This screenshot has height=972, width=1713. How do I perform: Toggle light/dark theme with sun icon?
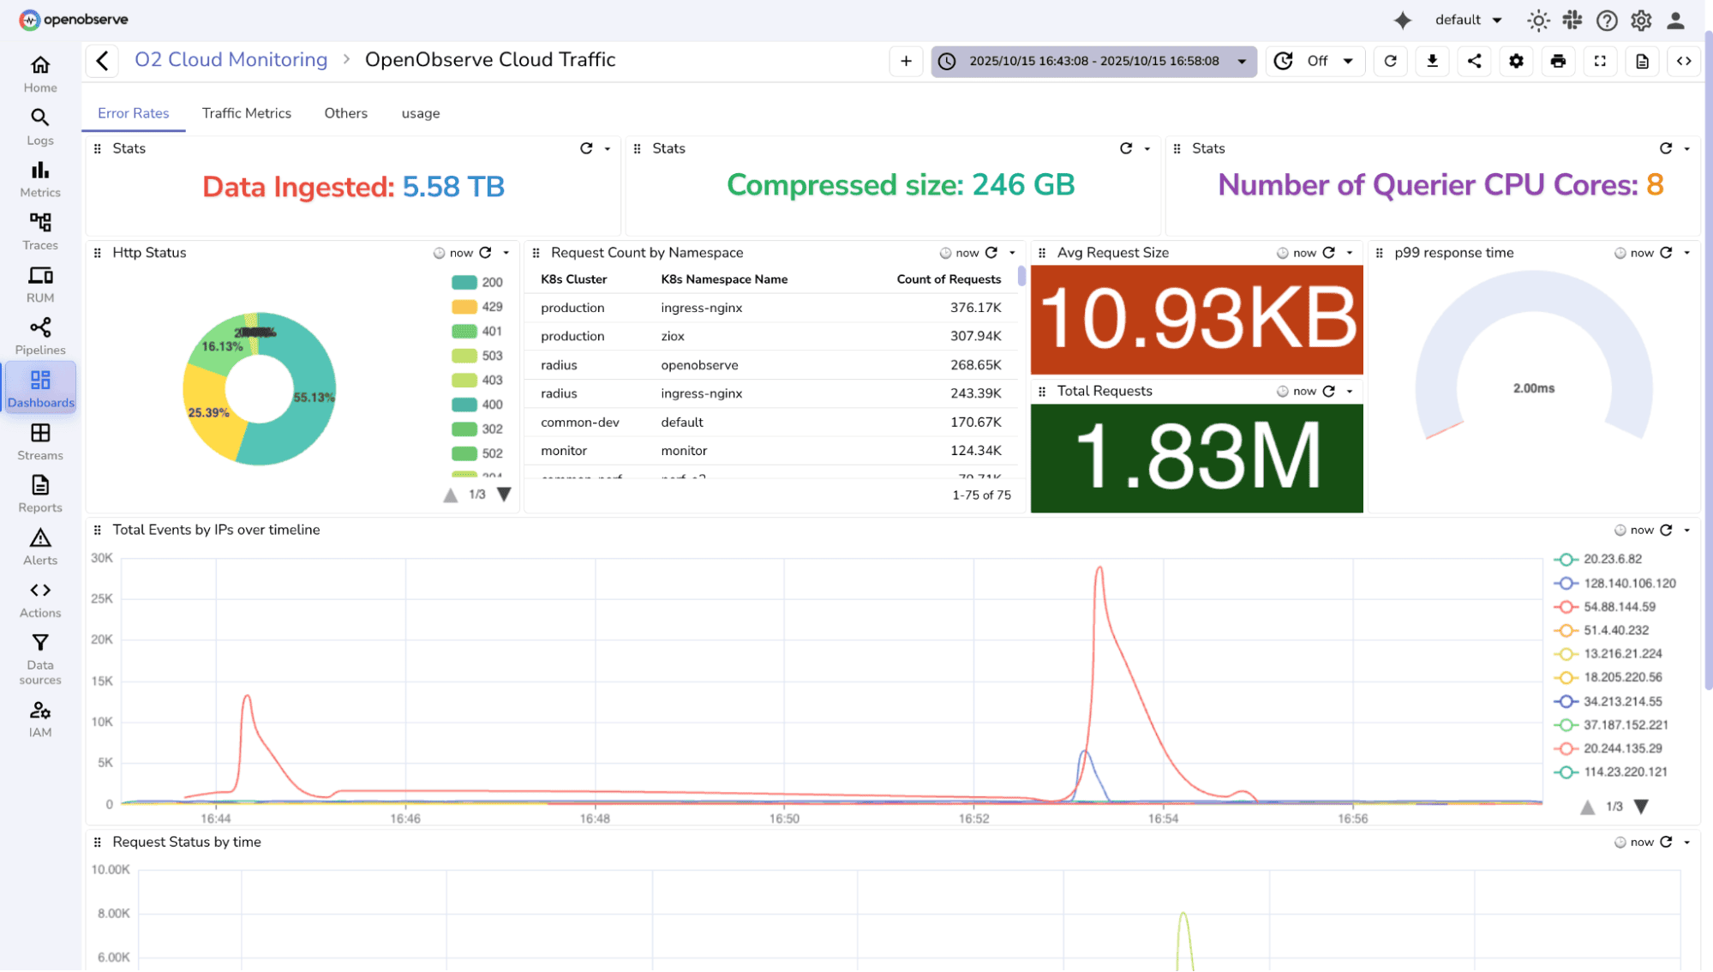pos(1538,20)
